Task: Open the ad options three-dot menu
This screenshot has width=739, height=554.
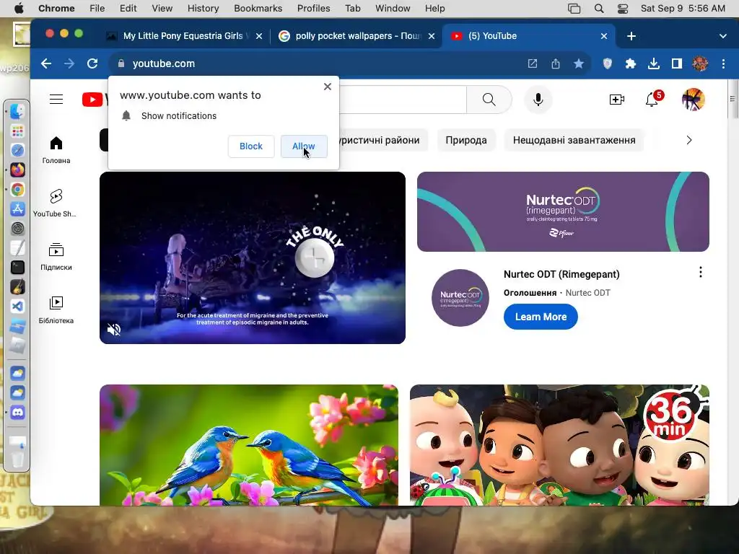Action: point(700,272)
